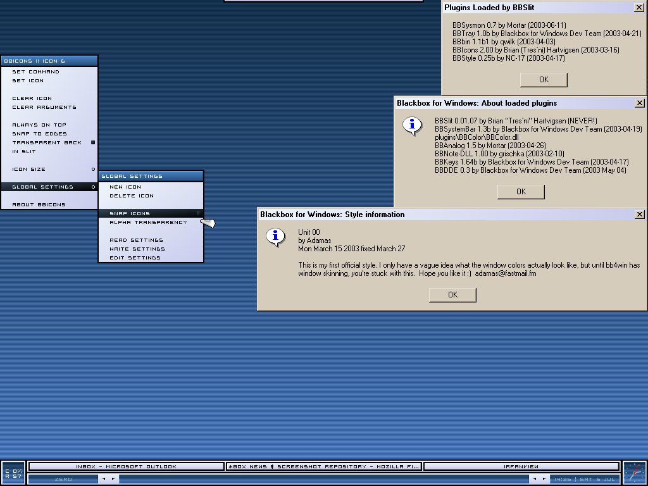
Task: Toggle Snap To Edges option
Action: (x=49, y=134)
